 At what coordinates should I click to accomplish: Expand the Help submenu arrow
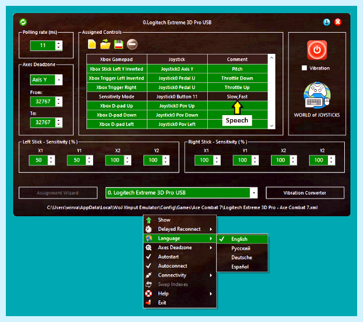pyautogui.click(x=211, y=294)
